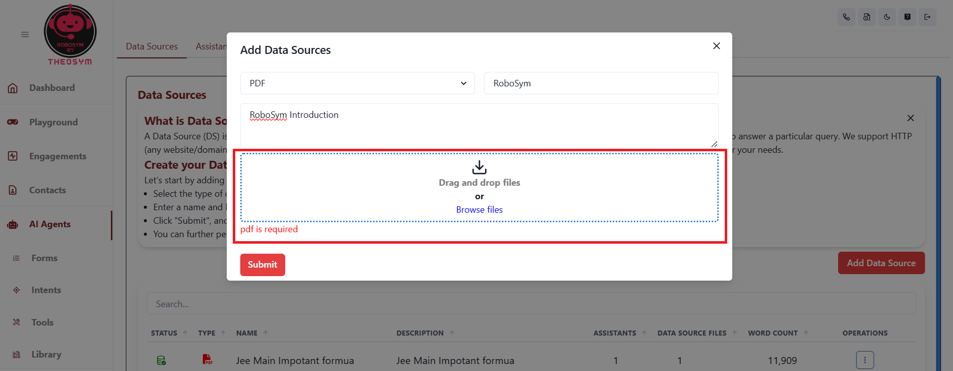Click the Engagements activity icon
This screenshot has height=371, width=953.
pos(13,156)
